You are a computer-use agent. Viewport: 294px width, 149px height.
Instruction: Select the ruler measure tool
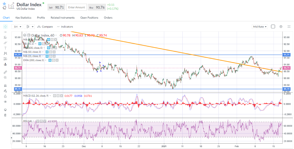(x=5, y=72)
